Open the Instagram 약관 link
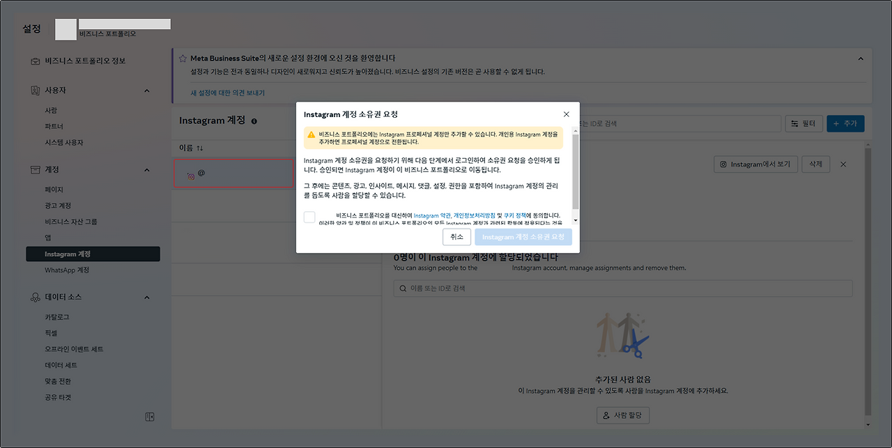Screen dimensions: 892x448 pos(432,216)
